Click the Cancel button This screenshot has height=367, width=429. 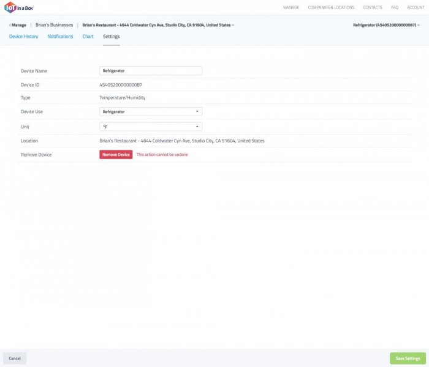click(15, 358)
